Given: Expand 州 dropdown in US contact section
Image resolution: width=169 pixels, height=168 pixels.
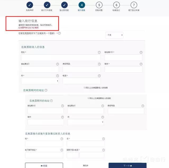Looking at the screenshot, I should click(40, 81).
